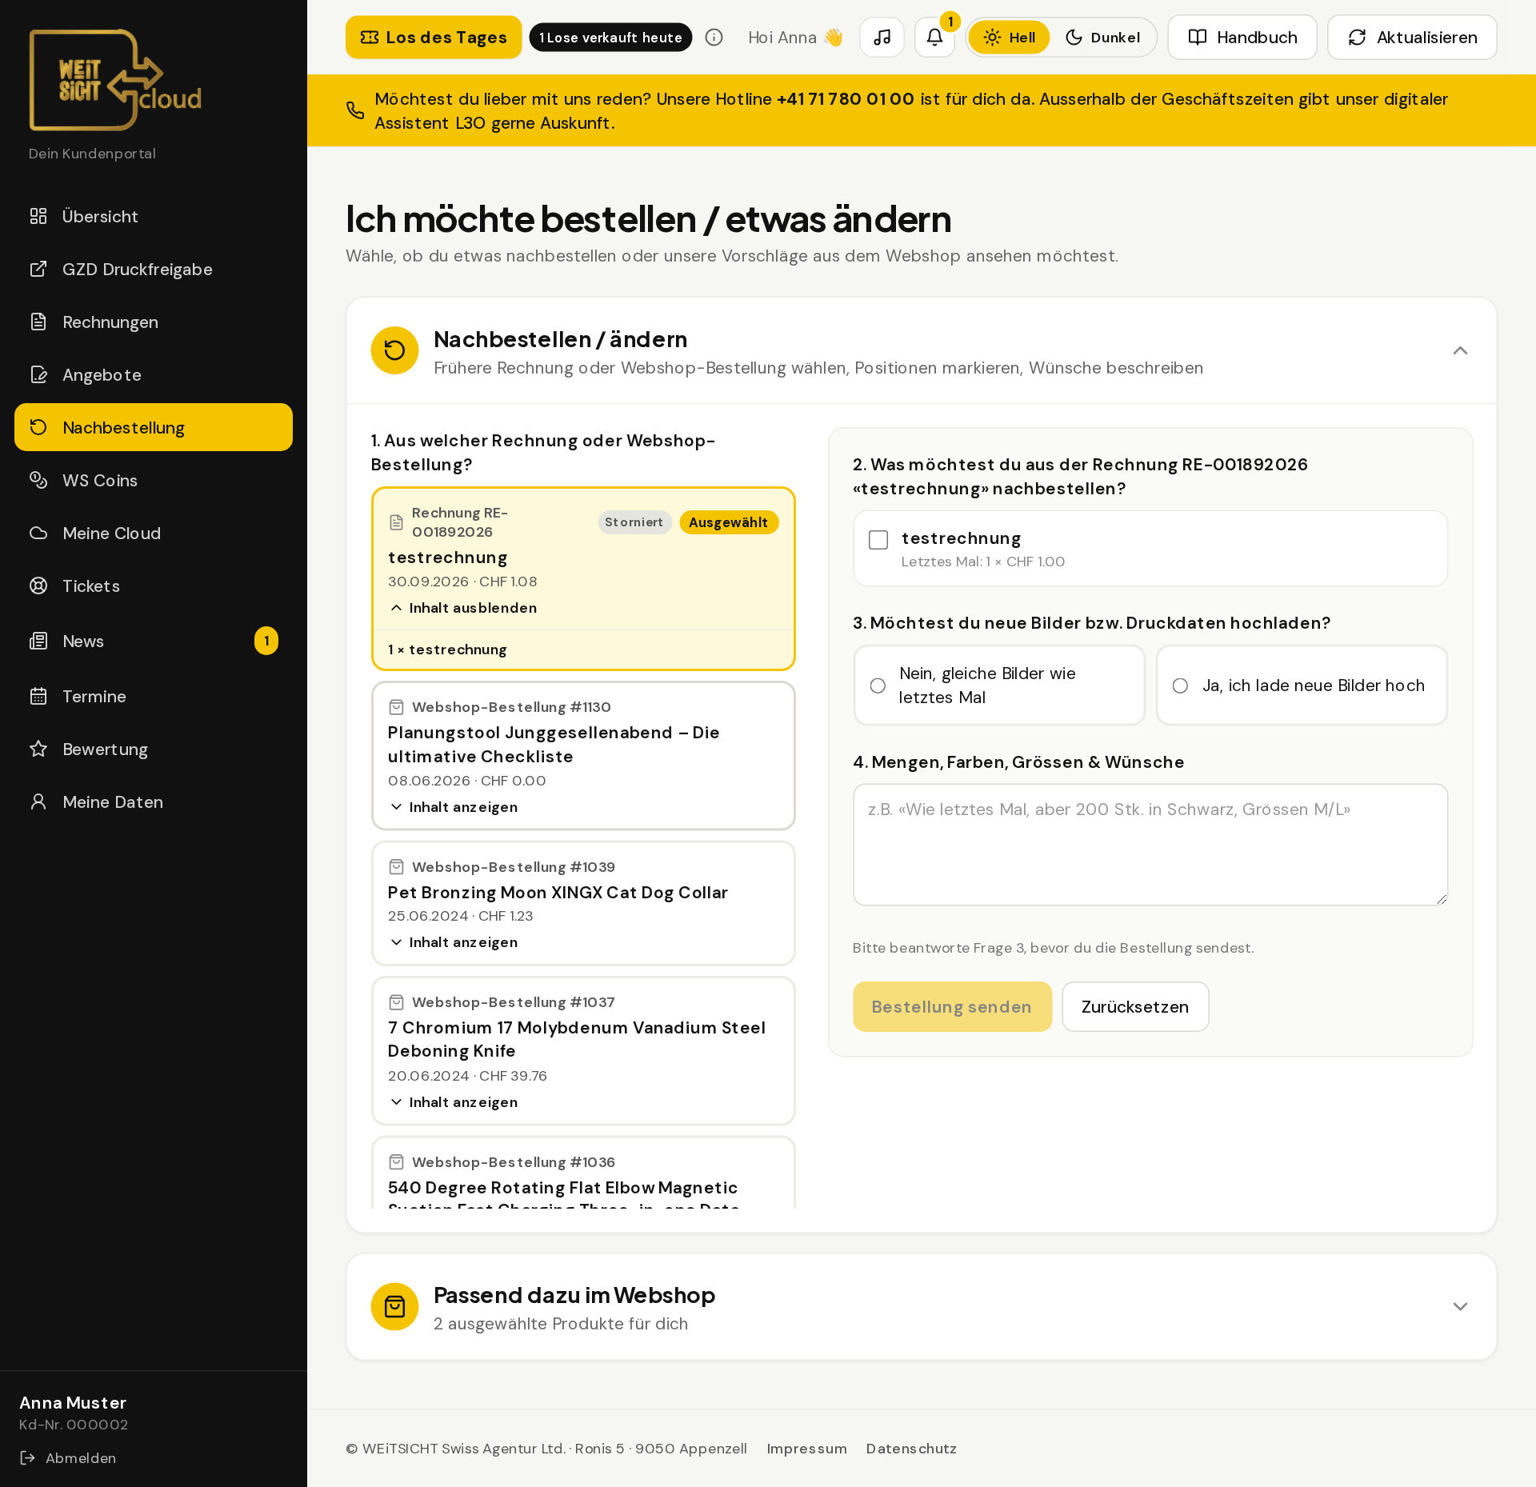Click the Weitsicht cloud logo
Image resolution: width=1536 pixels, height=1487 pixels.
pos(115,80)
